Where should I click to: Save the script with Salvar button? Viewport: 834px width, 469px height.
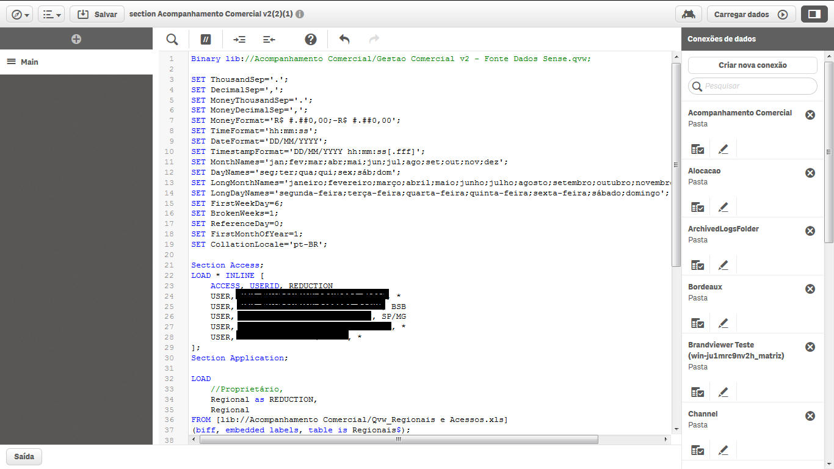(97, 14)
